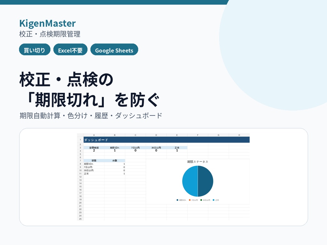
Task: Select the ダッシュボード title cell in row 1
Action: tap(166, 140)
